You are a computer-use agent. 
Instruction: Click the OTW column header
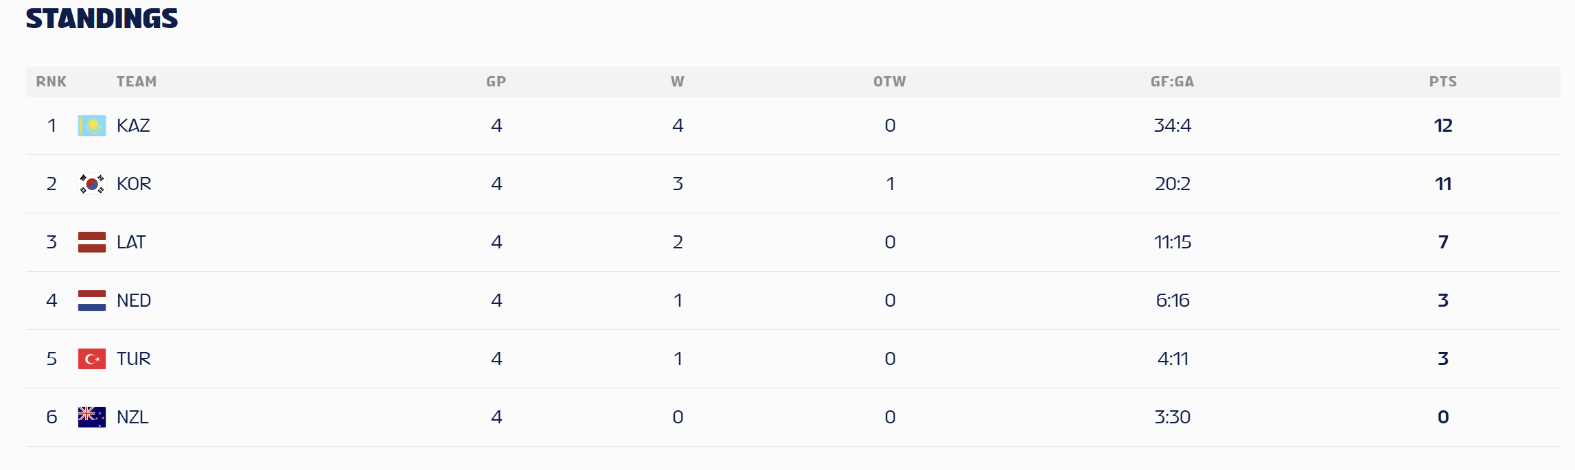point(889,82)
